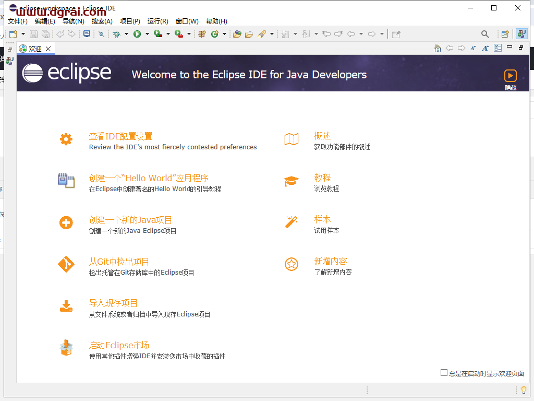Click the Coverage run icon
The image size is (534, 401).
coord(157,34)
